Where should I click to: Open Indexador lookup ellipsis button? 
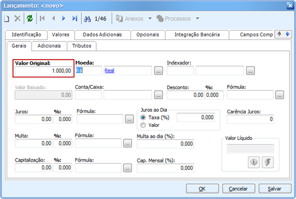tap(250, 71)
